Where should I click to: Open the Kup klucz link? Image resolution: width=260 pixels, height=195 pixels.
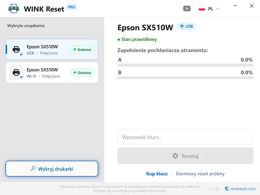point(157,174)
